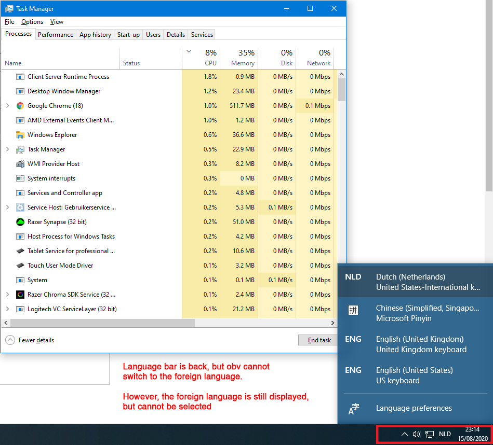Click the horizontal scrollbar right arrow
The height and width of the screenshot is (445, 493).
coord(333,323)
